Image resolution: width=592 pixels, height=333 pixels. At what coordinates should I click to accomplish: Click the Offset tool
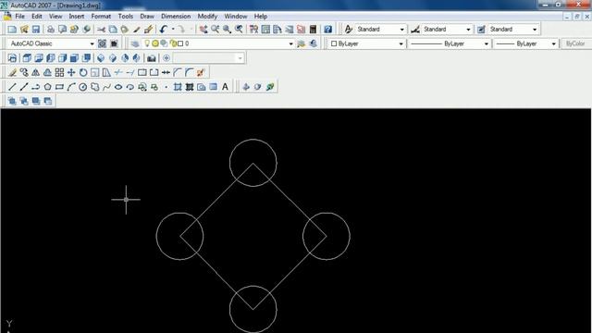[47, 72]
